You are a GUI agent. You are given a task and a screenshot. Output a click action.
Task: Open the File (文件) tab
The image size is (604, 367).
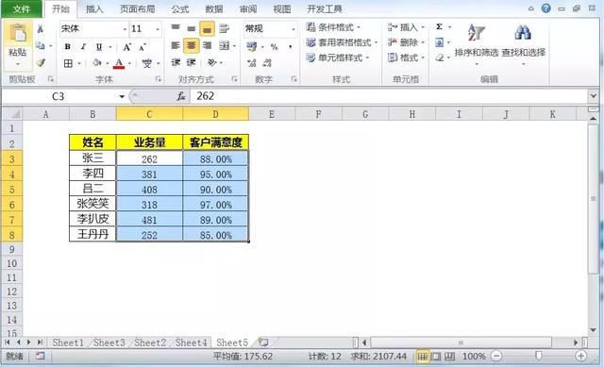(x=22, y=8)
